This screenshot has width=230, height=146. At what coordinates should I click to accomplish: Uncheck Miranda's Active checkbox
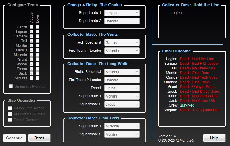pyautogui.click(x=31, y=55)
